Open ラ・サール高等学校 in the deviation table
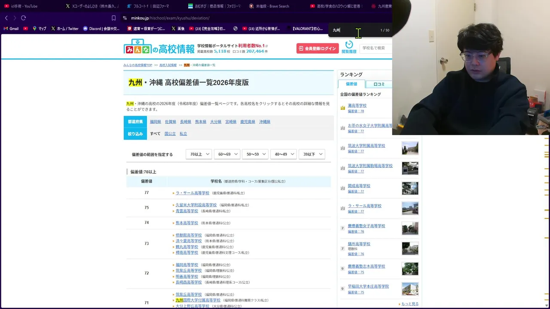 [x=192, y=193]
